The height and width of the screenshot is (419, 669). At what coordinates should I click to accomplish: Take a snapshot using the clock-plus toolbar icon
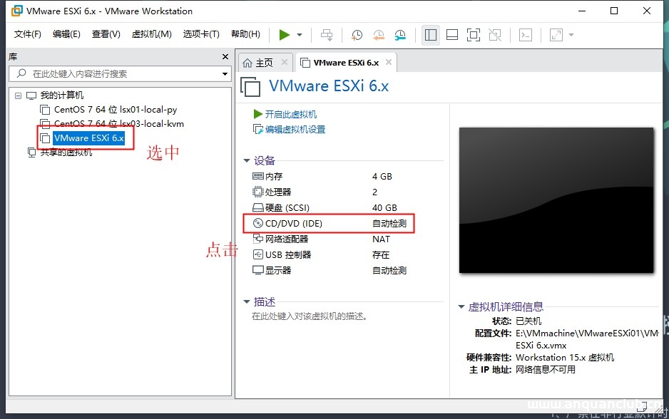coord(357,35)
